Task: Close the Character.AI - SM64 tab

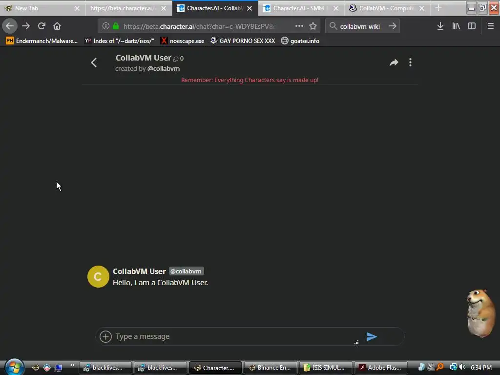Action: point(336,8)
